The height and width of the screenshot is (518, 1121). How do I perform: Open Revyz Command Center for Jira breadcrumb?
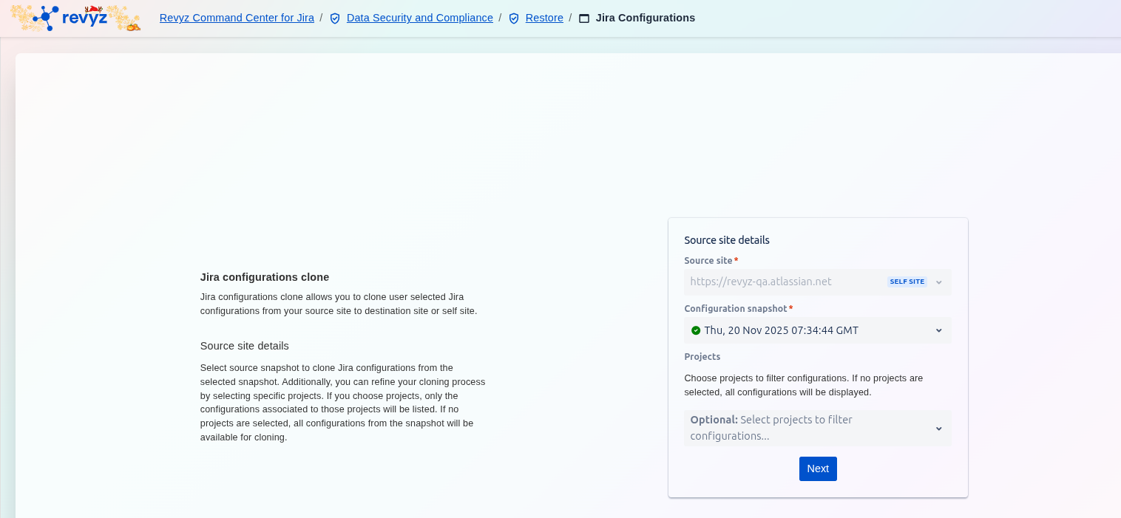pos(237,18)
